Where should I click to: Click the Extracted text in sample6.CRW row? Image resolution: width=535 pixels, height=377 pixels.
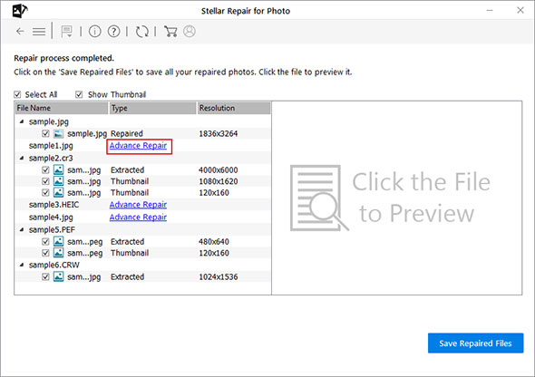coord(127,276)
